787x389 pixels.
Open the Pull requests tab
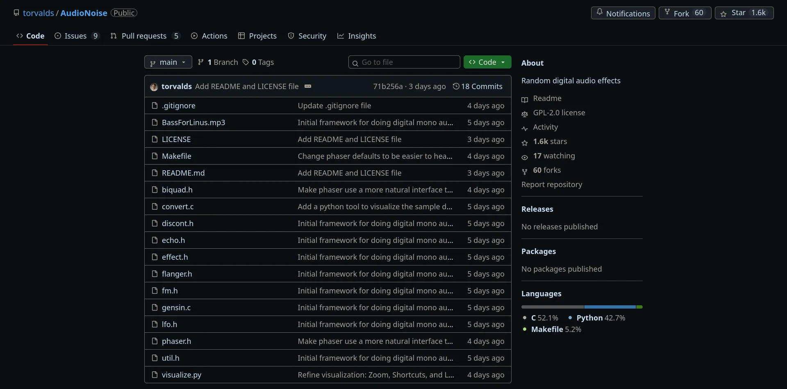145,36
